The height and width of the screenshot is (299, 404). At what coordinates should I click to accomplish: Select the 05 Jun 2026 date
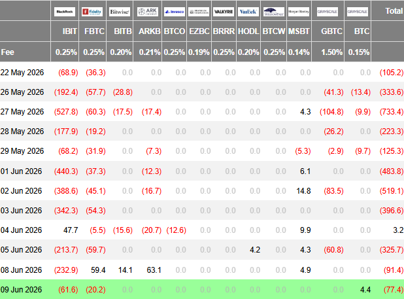(x=21, y=249)
